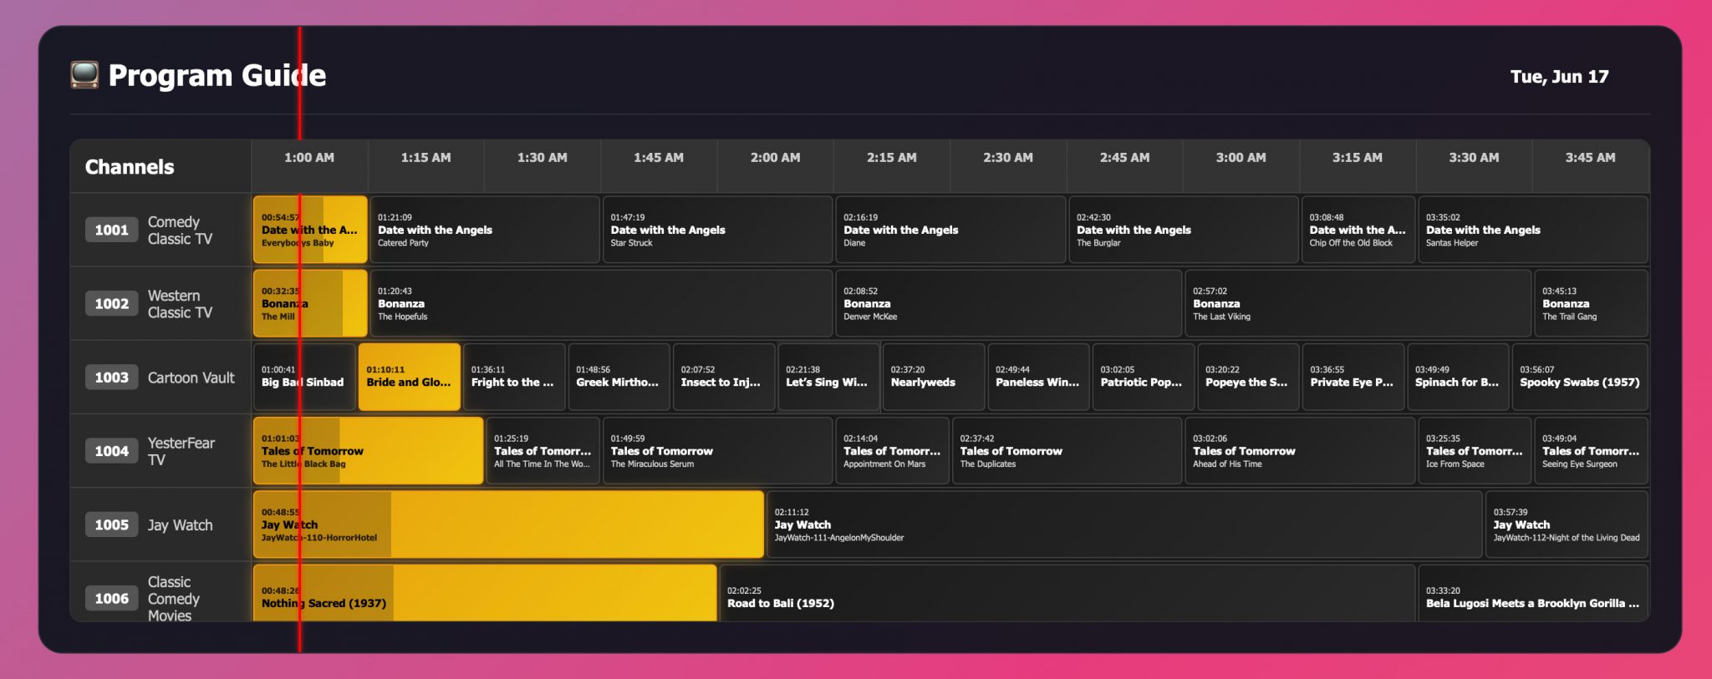Select channel 1005 Jay Watch
The width and height of the screenshot is (1712, 679).
click(x=160, y=524)
